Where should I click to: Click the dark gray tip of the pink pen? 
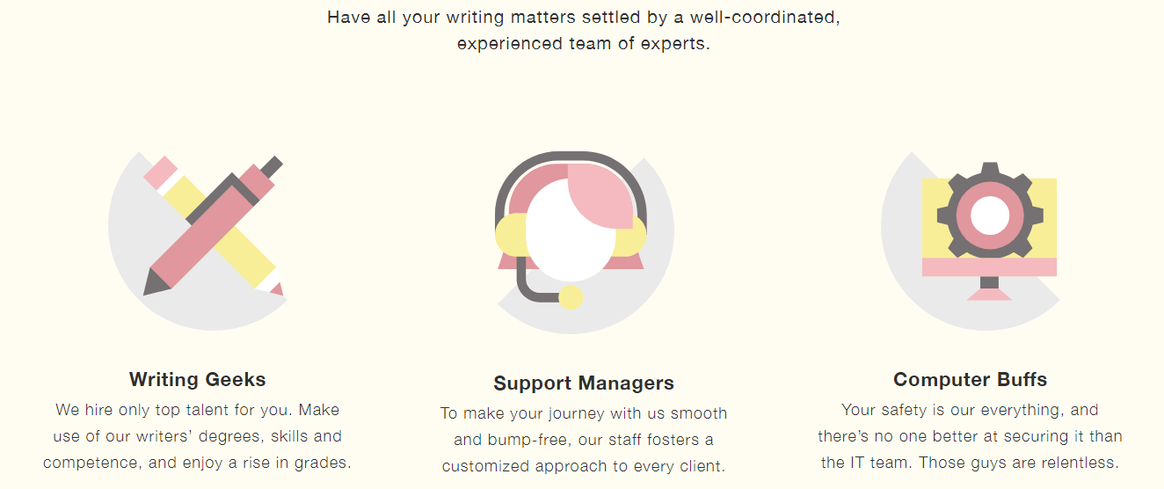[157, 283]
